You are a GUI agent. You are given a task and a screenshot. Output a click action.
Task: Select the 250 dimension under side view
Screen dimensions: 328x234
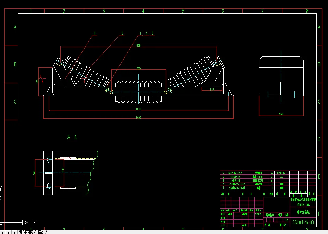[x=281, y=114]
